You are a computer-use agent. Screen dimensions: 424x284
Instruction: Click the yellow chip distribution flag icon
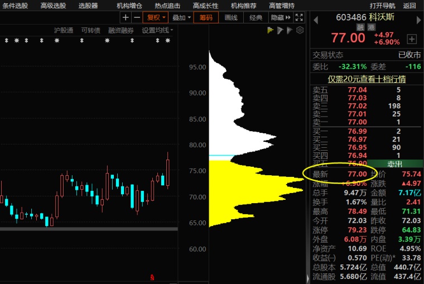coord(271,30)
